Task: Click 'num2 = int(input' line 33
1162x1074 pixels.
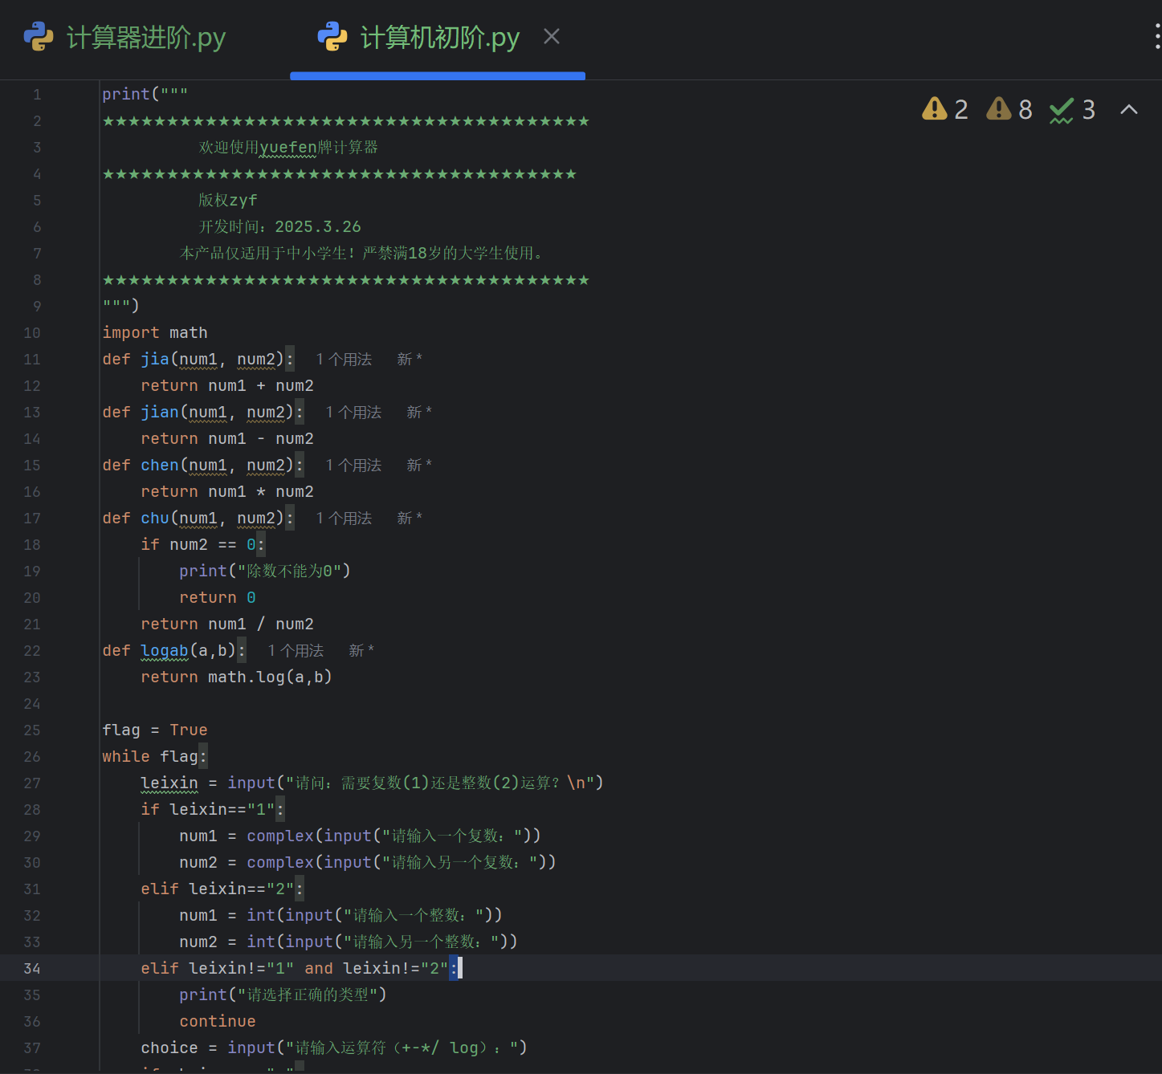Action: coord(349,942)
